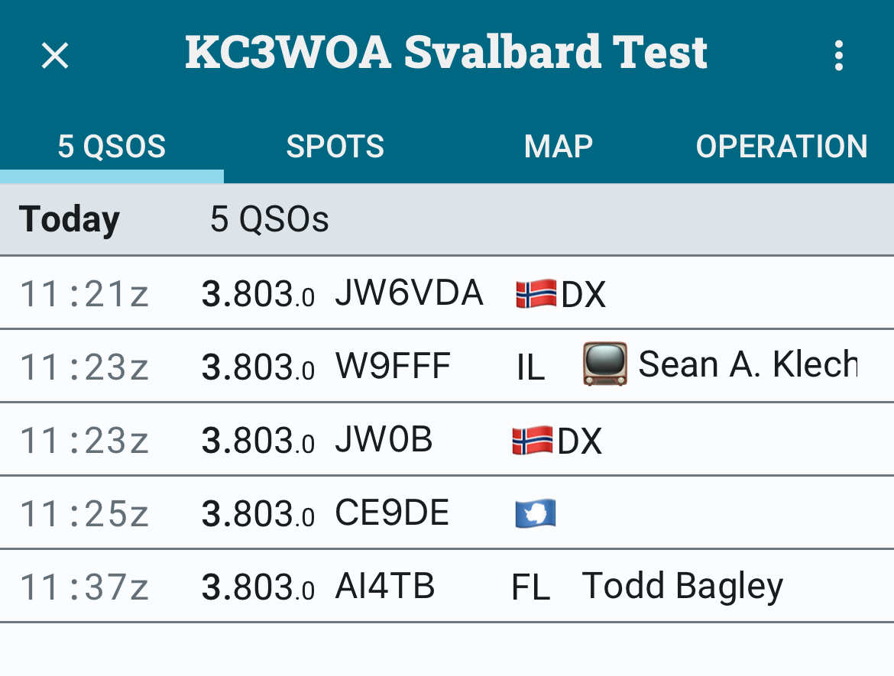Open the three-dot overflow menu

coord(839,55)
